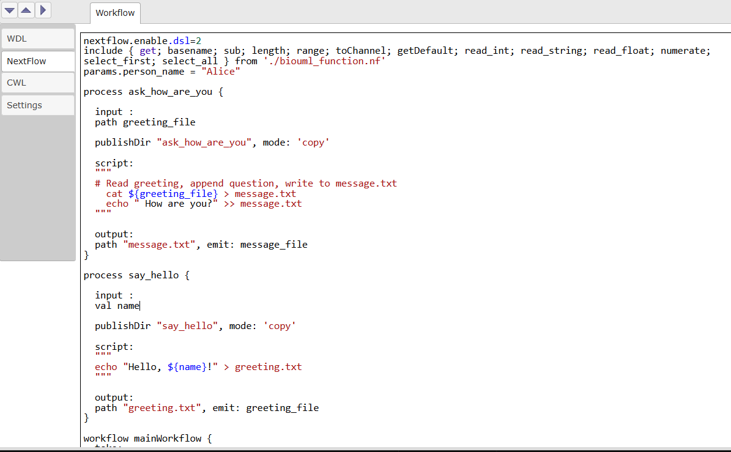Click the 'cat ${greeting_file} > message.txt' line
This screenshot has width=731, height=452.
click(201, 194)
